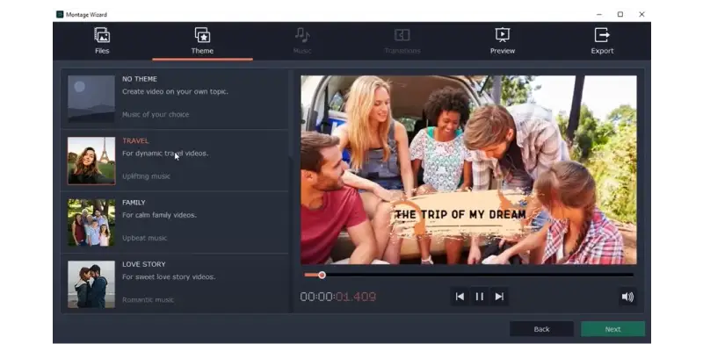The width and height of the screenshot is (703, 351).
Task: Select the Love Story theme thumbnail
Action: coord(91,284)
